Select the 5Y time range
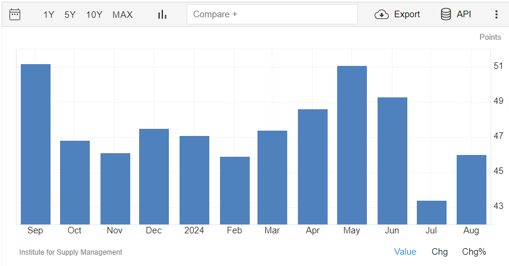509x266 pixels. 70,15
